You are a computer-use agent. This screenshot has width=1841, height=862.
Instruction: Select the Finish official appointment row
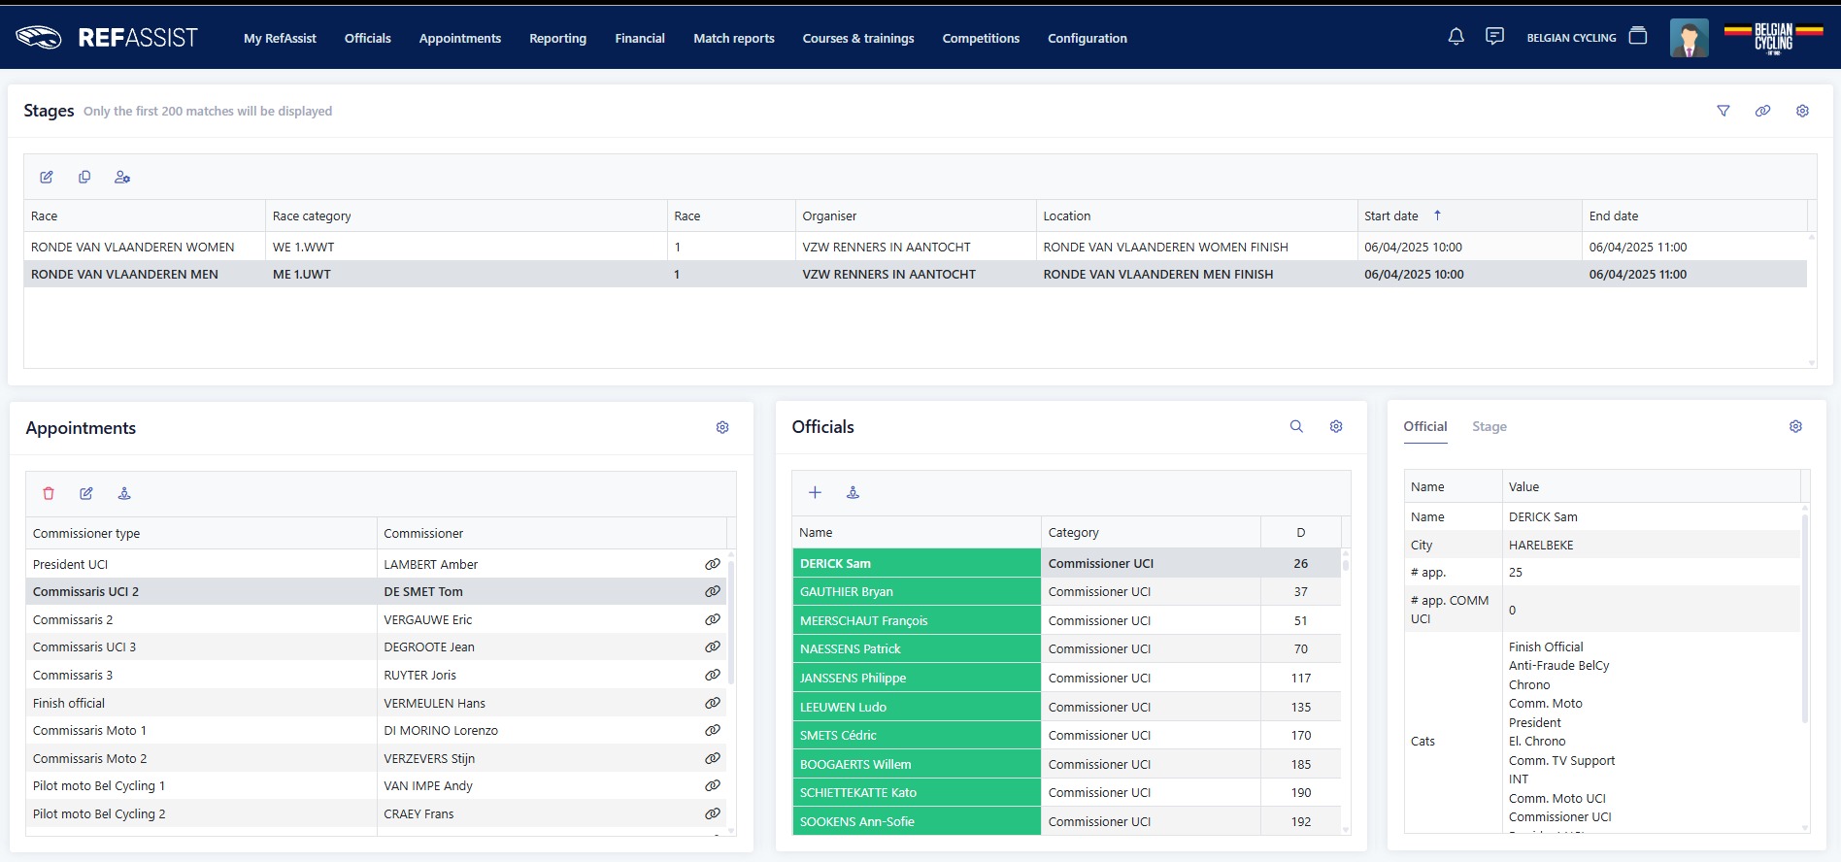pos(69,703)
